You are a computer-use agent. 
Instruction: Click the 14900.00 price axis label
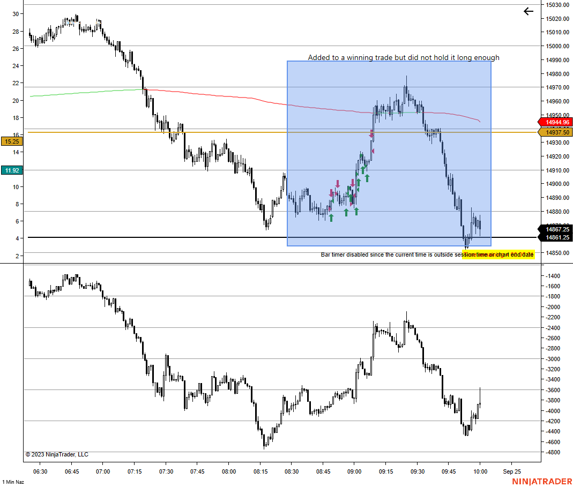click(557, 184)
